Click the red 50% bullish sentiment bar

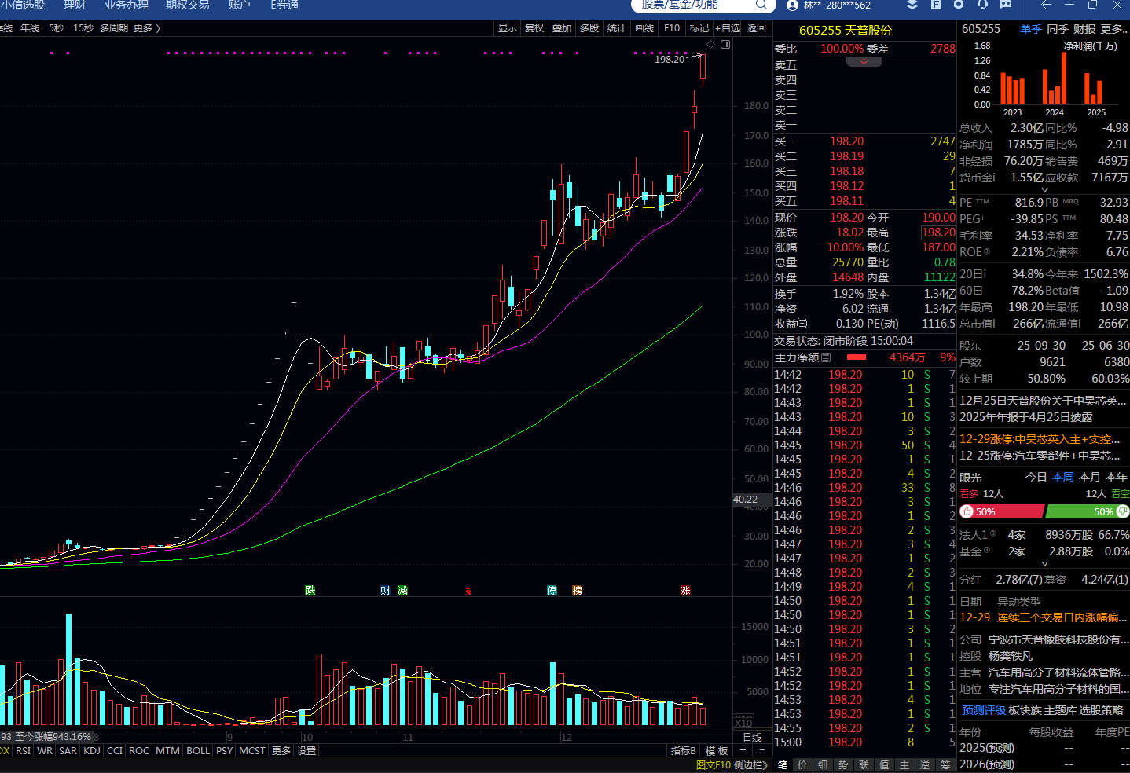pyautogui.click(x=1003, y=511)
